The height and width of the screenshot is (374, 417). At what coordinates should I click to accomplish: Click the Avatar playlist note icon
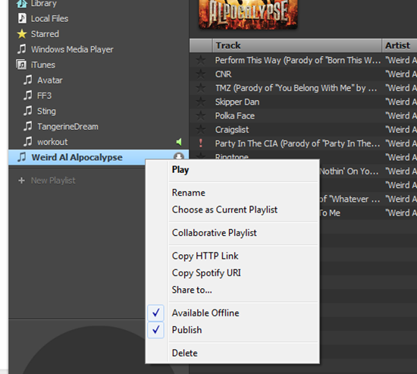[28, 80]
